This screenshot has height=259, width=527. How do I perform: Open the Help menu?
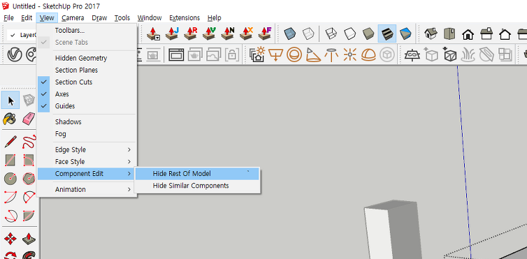(214, 17)
